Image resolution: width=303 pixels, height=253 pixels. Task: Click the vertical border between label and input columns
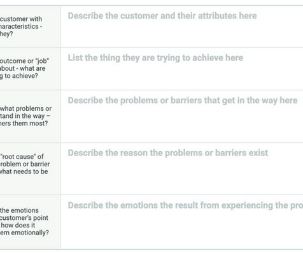coord(60,127)
